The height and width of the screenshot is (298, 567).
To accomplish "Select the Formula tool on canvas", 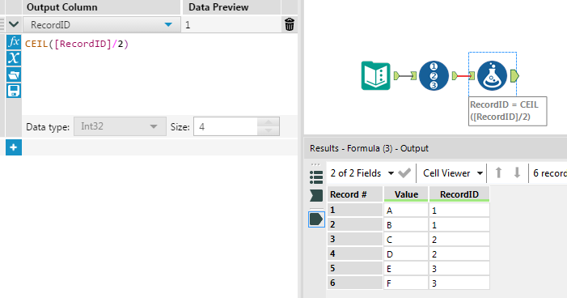I will 492,75.
